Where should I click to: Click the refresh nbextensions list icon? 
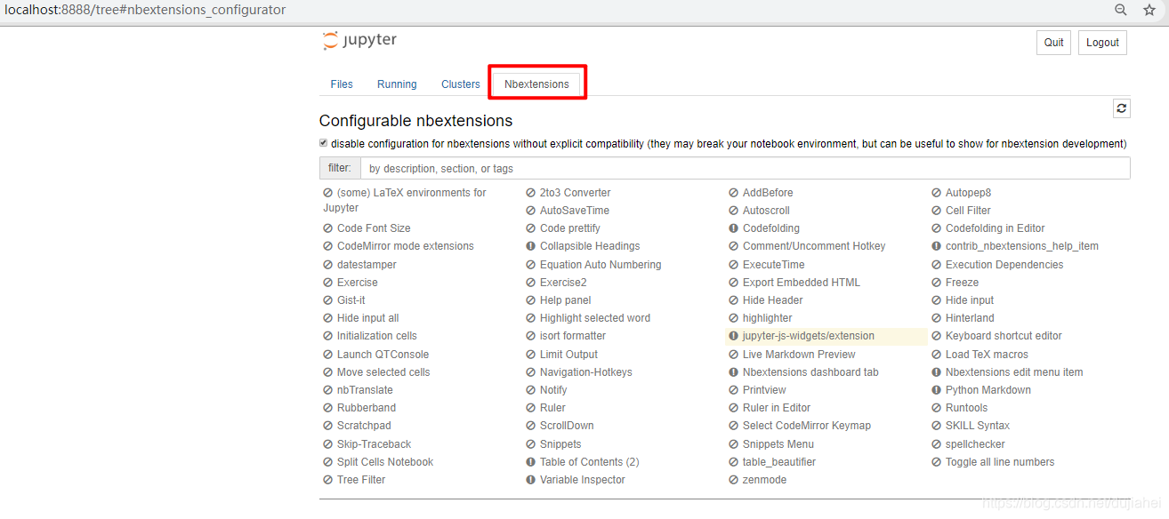point(1122,108)
